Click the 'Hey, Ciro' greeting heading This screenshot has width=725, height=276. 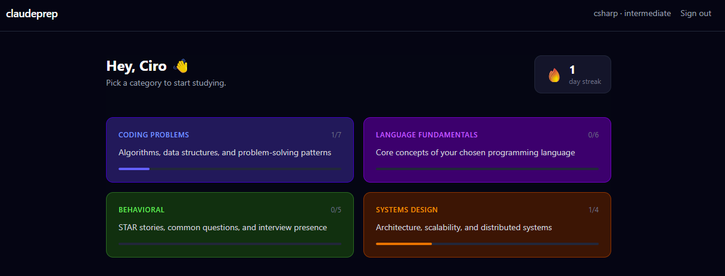(136, 66)
